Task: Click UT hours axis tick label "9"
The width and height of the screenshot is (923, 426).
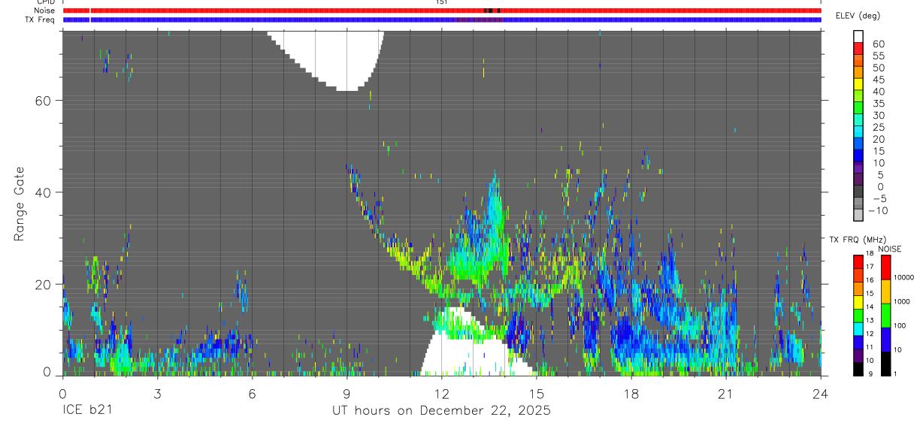Action: [x=347, y=393]
